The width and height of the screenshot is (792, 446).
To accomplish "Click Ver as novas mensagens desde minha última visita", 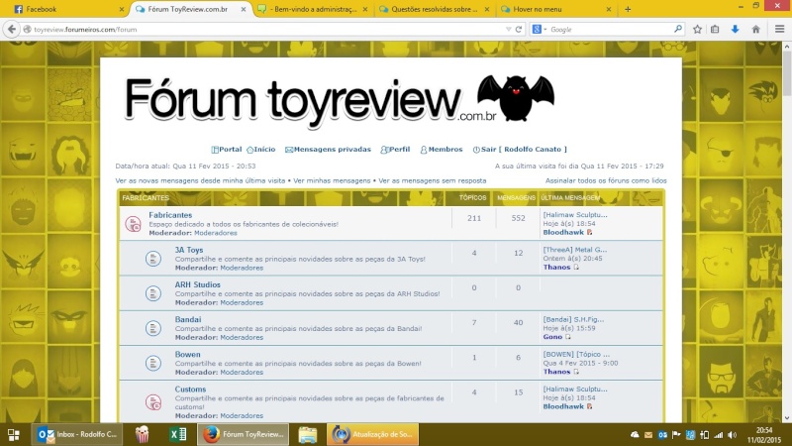I will 200,180.
